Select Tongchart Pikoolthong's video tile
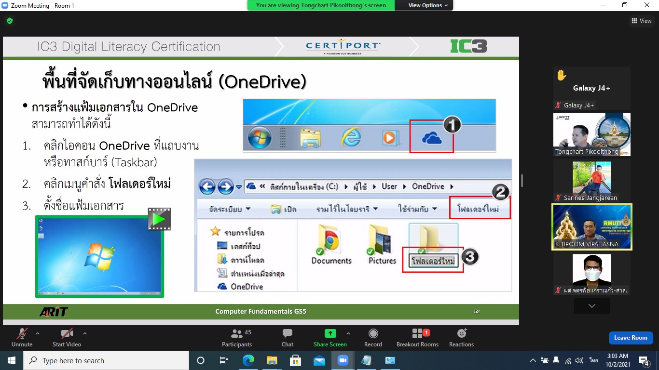 point(591,134)
